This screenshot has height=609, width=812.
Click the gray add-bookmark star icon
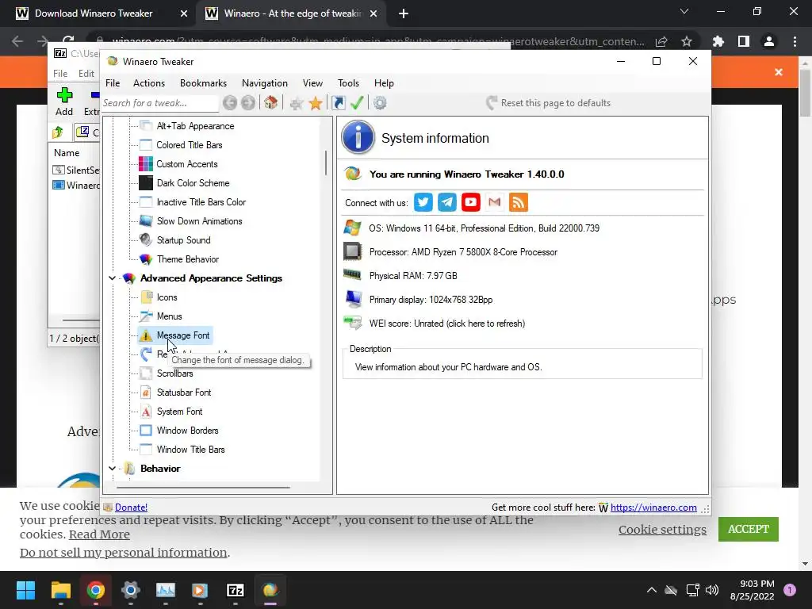click(x=297, y=103)
